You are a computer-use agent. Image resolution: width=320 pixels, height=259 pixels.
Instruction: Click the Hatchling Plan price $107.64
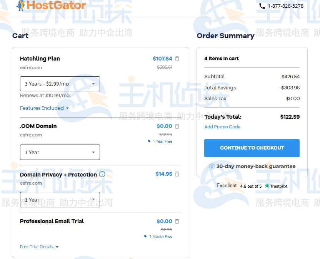[162, 59]
